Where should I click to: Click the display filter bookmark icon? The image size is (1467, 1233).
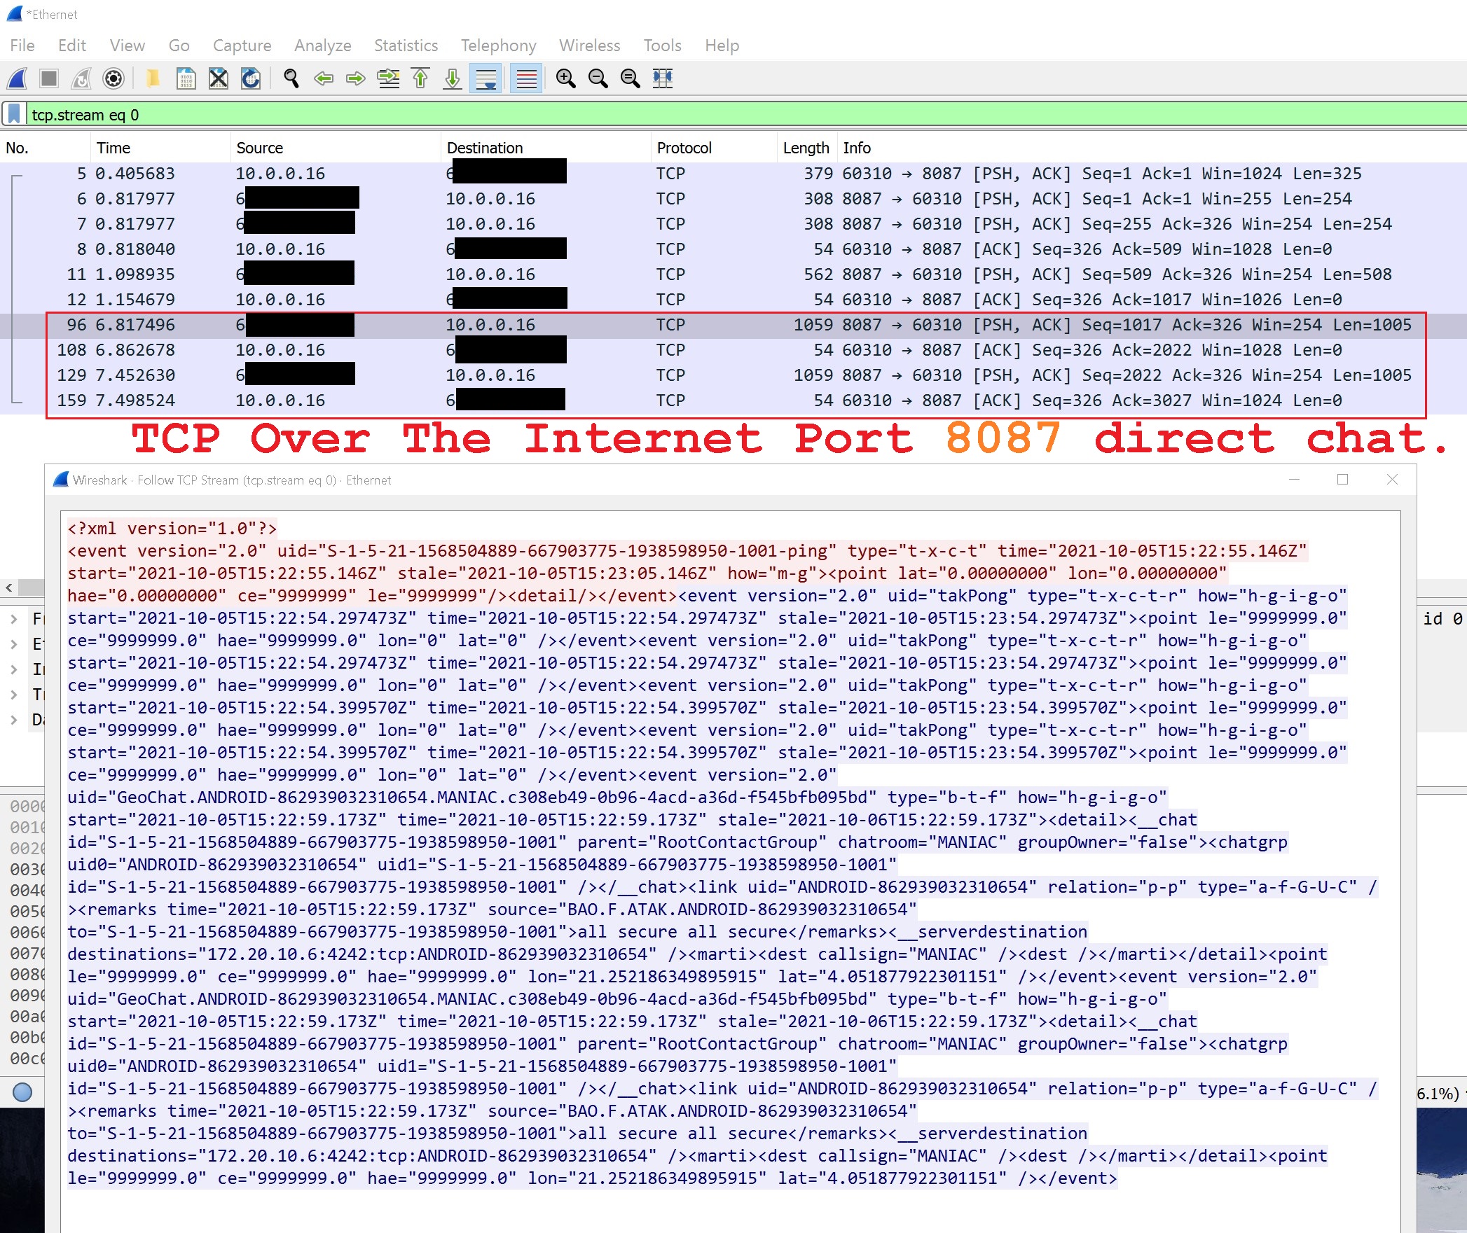click(x=14, y=114)
